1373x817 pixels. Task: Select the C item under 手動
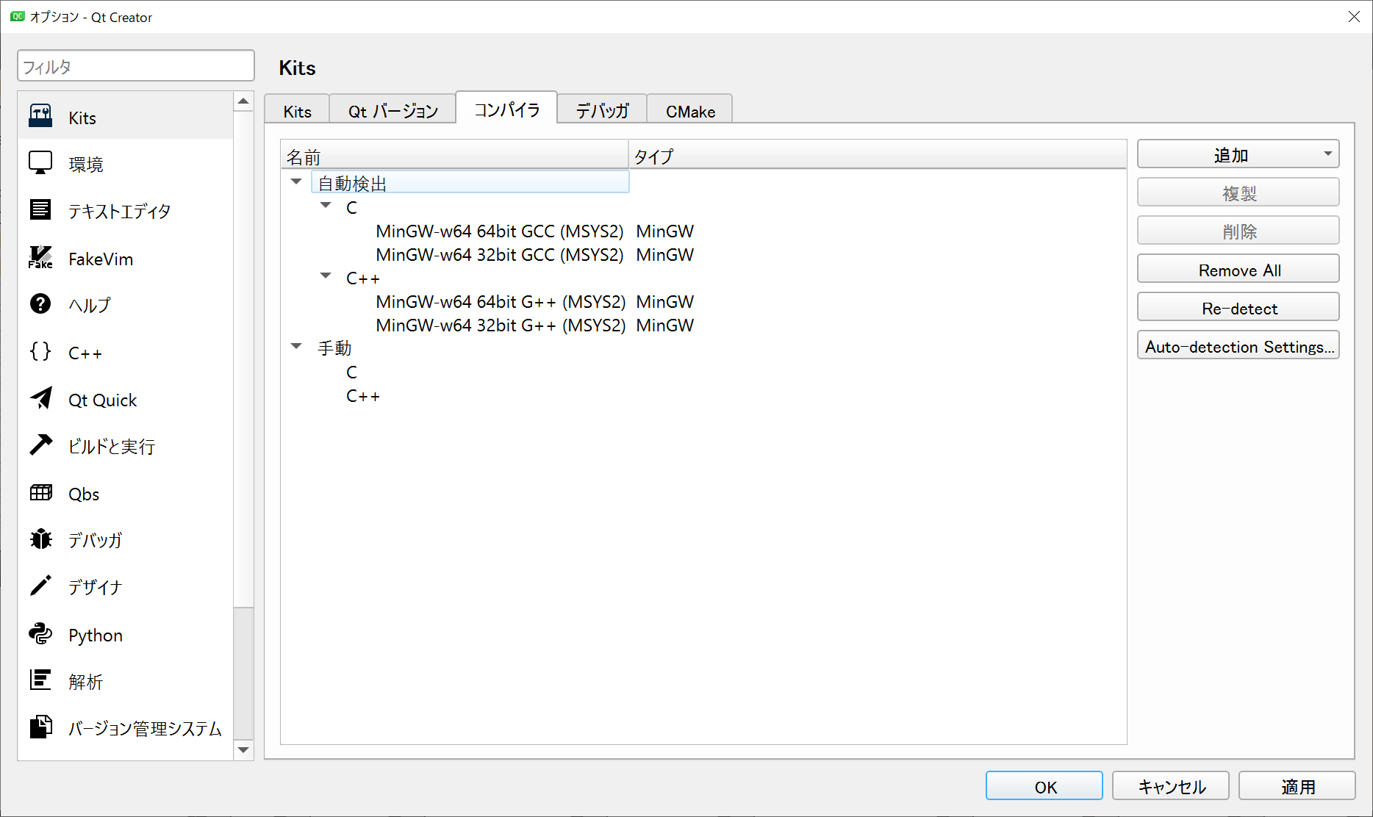click(x=351, y=372)
